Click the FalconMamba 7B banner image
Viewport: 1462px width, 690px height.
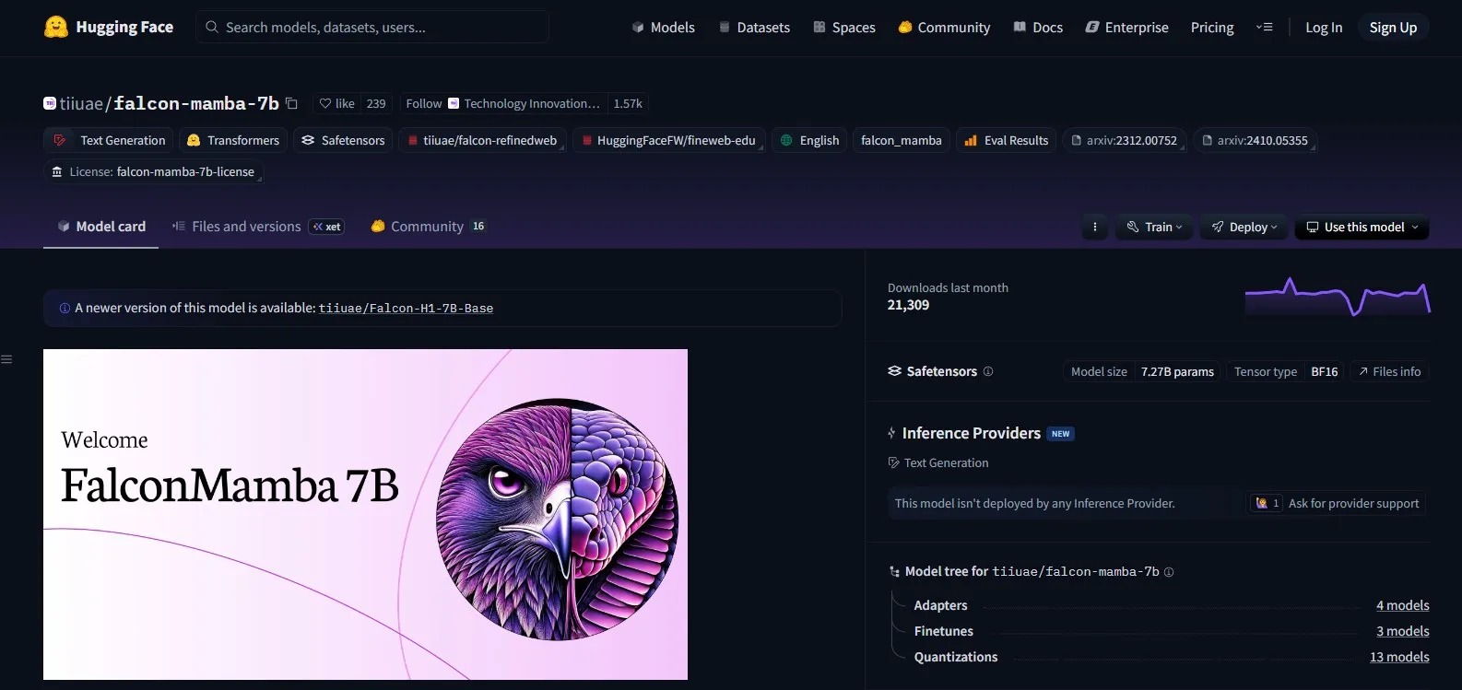(x=365, y=514)
